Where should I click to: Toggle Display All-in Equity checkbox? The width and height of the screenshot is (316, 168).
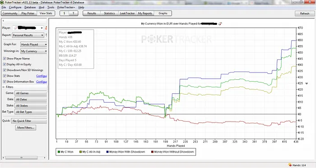point(5,64)
